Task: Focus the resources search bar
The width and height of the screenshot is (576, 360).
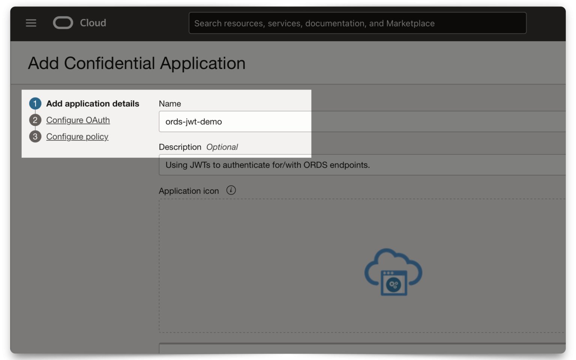Action: tap(357, 23)
